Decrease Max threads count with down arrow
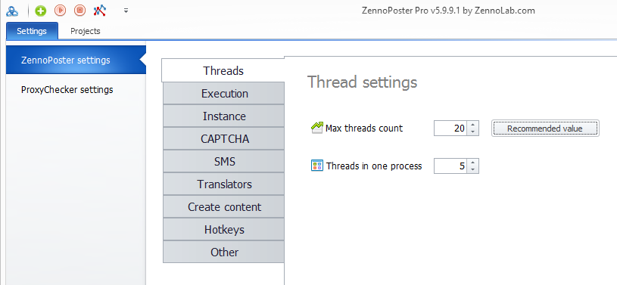The width and height of the screenshot is (617, 285). click(x=472, y=132)
